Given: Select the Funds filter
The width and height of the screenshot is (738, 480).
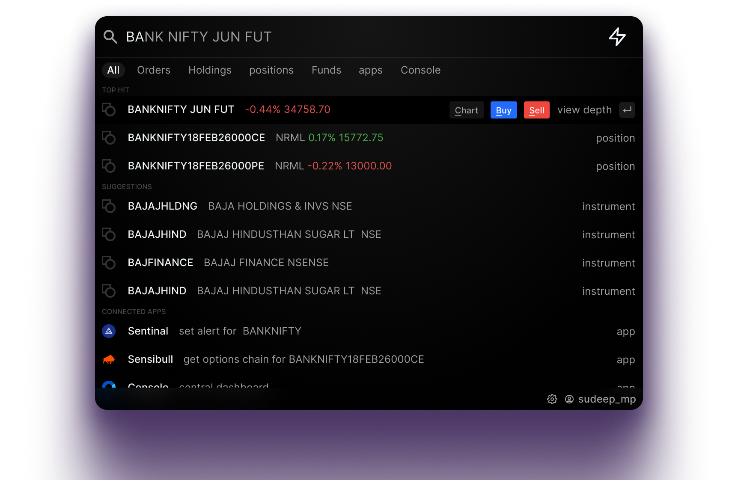Looking at the screenshot, I should pos(326,70).
